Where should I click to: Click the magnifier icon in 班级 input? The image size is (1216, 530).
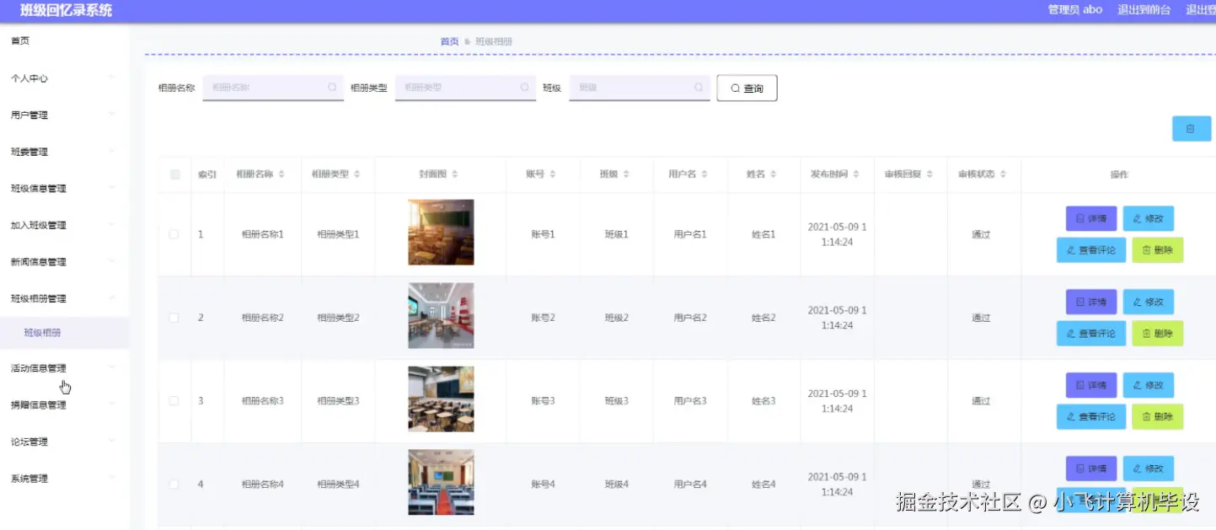pos(698,88)
